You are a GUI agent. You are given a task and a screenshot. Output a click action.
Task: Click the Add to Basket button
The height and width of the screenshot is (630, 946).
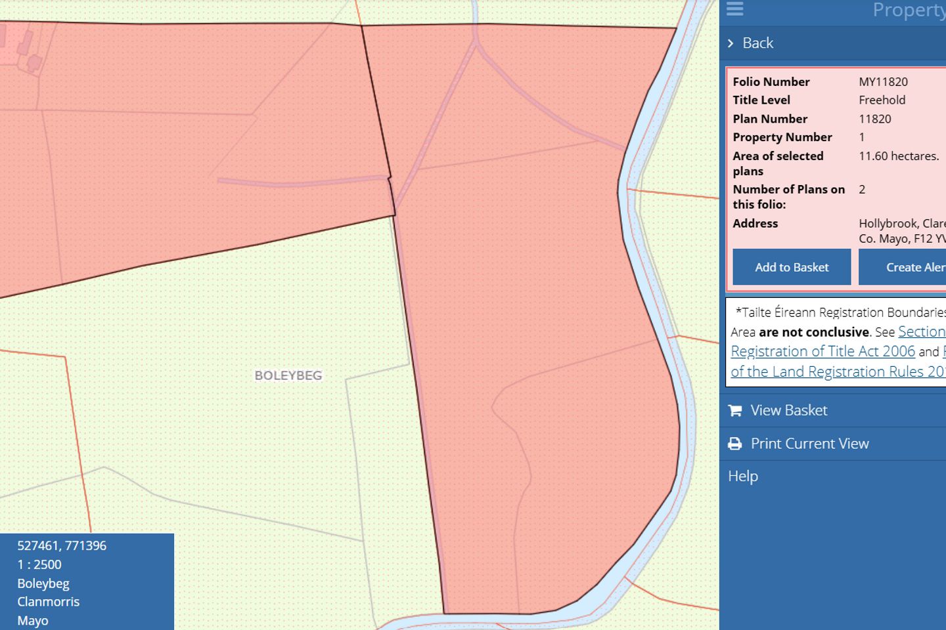point(792,267)
